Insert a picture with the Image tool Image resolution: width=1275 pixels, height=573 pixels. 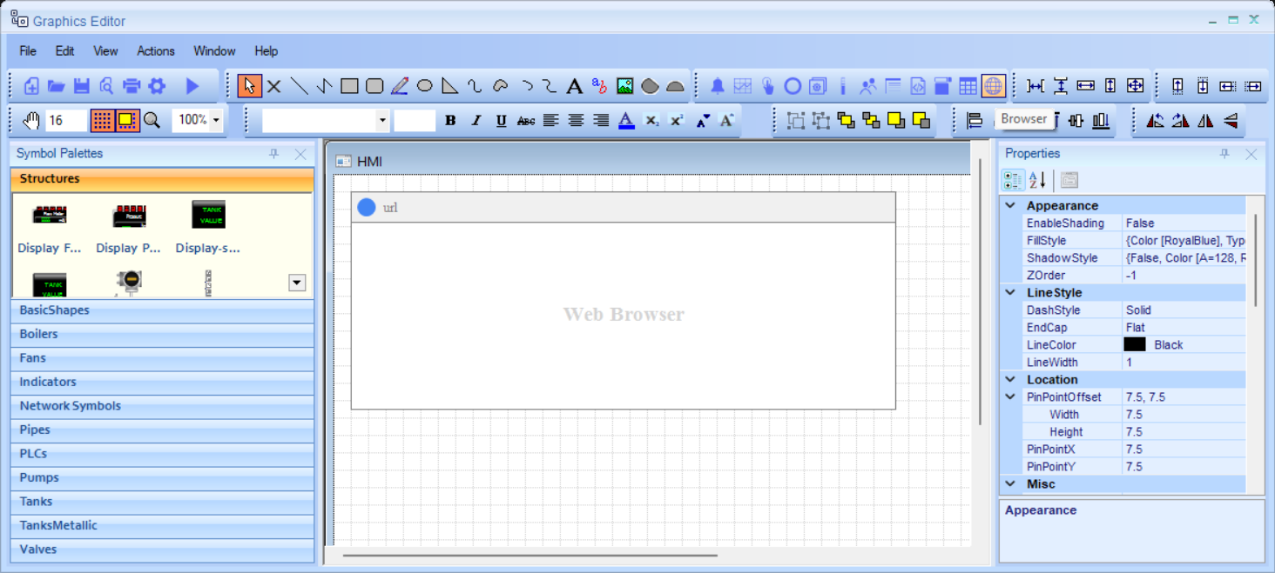(x=624, y=86)
